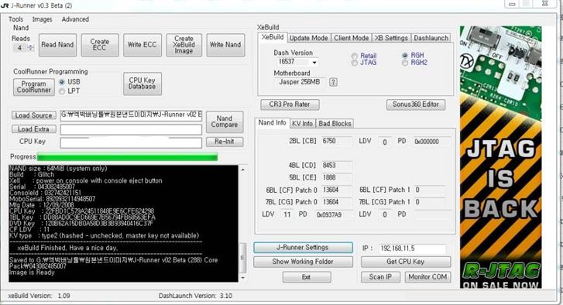This screenshot has height=305, width=563.
Task: Increase the Nand Reads count stepper
Action: point(31,46)
